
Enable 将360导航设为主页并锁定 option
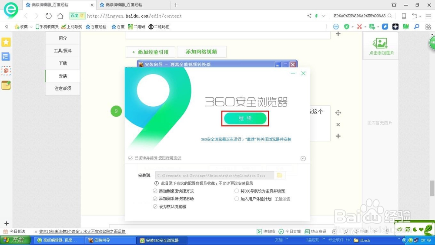tap(237, 191)
